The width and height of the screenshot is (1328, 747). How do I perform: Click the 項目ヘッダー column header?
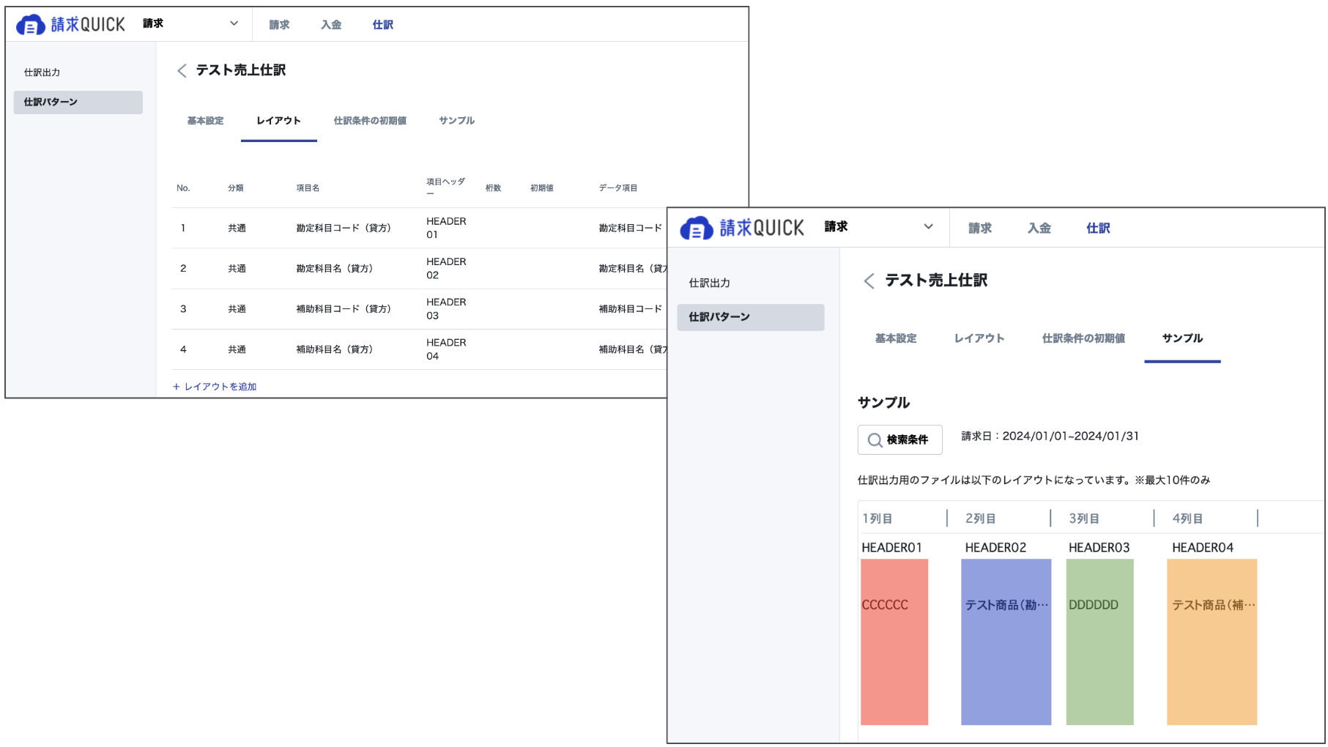tap(445, 187)
